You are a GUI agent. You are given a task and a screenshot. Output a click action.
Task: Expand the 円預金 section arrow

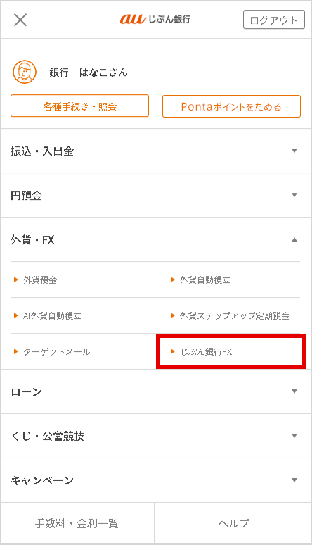(x=294, y=195)
